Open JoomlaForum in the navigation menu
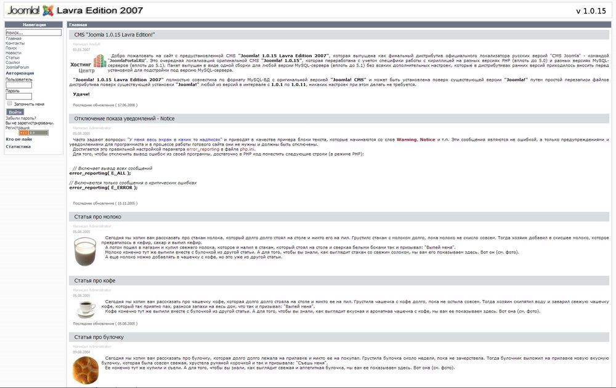Viewport: 616px width, 388px height. coord(17,67)
